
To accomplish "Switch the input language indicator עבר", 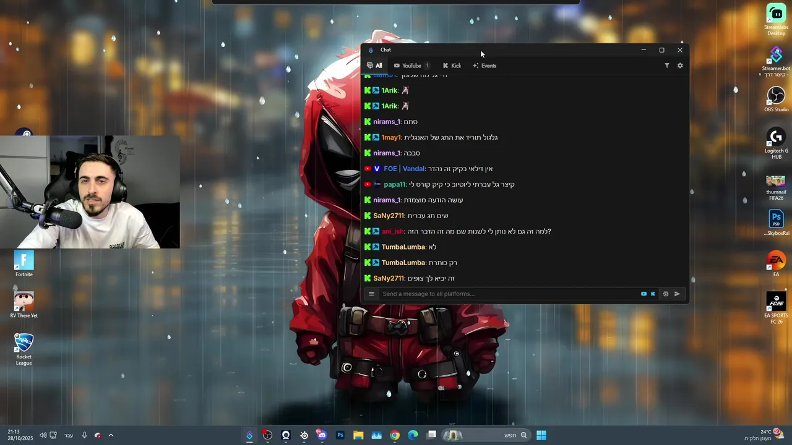I will pos(69,435).
